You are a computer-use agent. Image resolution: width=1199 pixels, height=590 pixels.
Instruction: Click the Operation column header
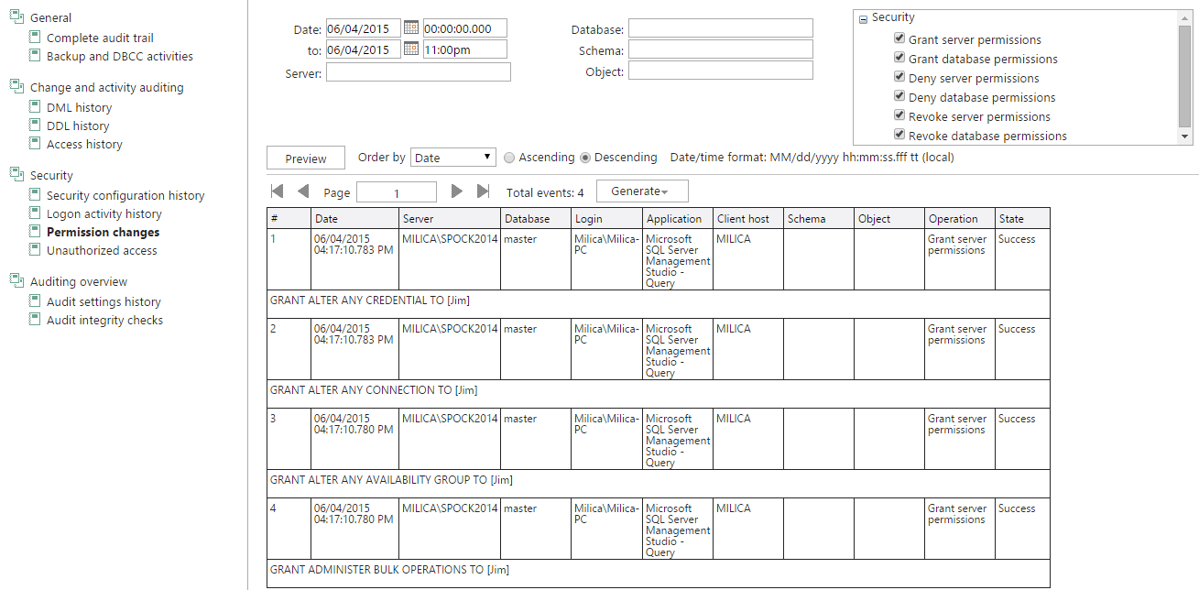960,218
